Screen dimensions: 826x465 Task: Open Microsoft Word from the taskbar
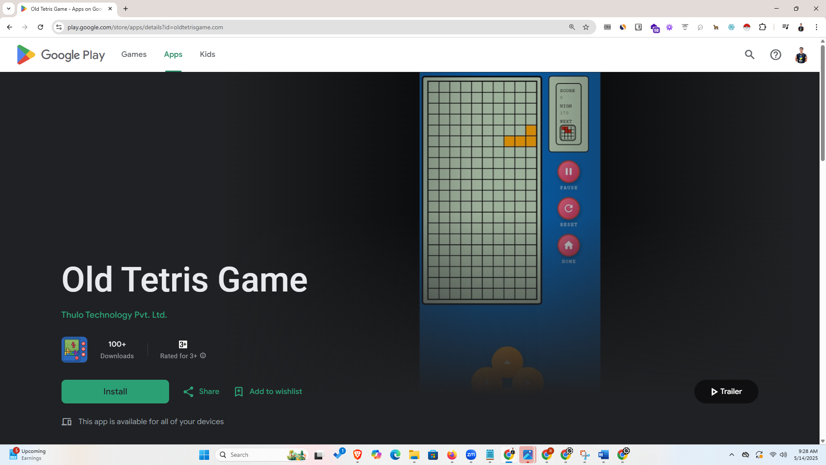point(603,454)
